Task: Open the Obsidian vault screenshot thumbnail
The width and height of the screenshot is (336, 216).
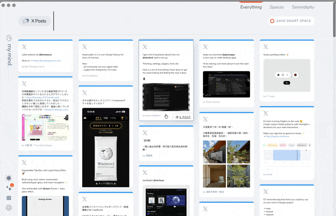Action: 166,97
